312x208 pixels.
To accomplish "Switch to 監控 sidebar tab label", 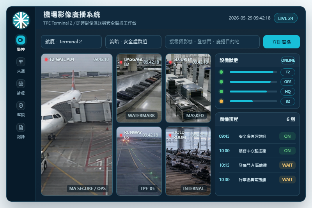I will click(21, 49).
